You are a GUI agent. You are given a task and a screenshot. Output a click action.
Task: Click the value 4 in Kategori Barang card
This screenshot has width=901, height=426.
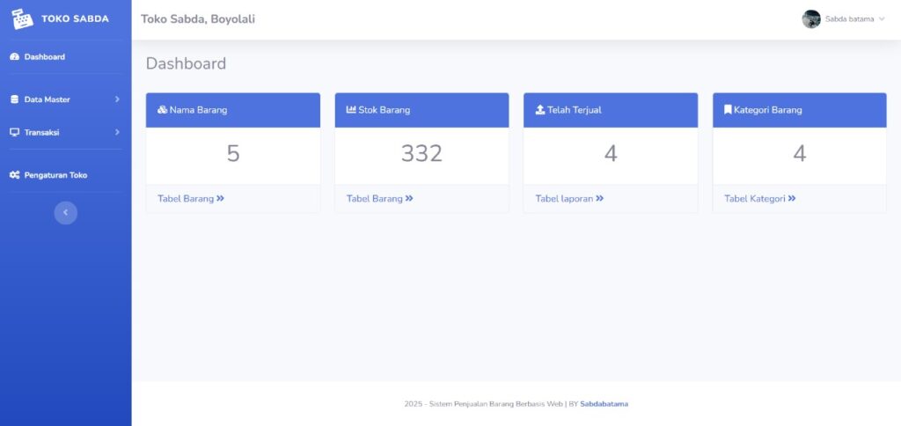tap(800, 154)
